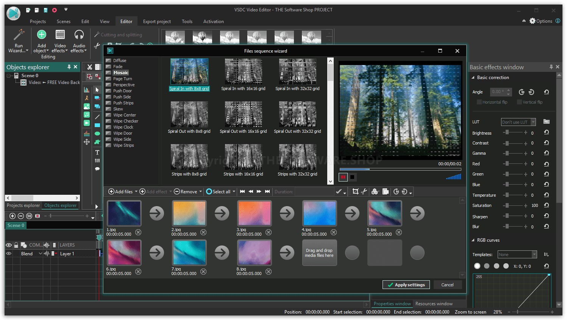Select the Spiral Out with 16x16 grid thumbnail

click(x=243, y=114)
